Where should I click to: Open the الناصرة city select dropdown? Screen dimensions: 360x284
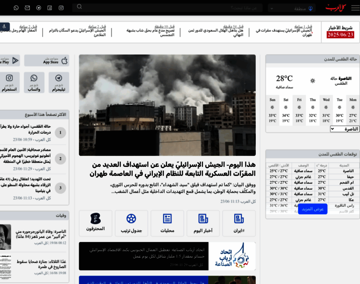coord(345,129)
